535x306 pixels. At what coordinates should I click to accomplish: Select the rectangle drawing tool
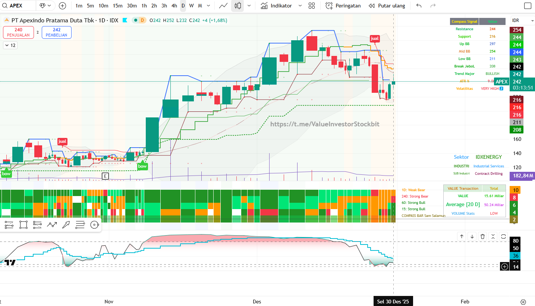[23, 224]
